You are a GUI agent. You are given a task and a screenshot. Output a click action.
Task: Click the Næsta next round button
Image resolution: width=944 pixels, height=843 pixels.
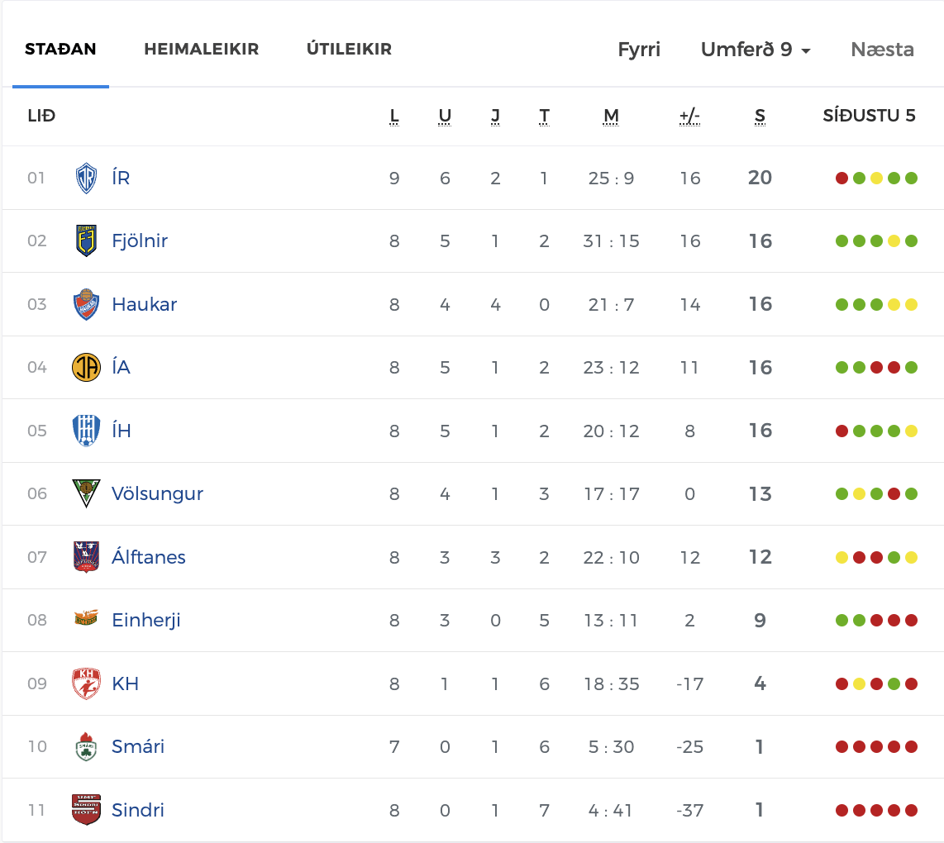point(882,50)
